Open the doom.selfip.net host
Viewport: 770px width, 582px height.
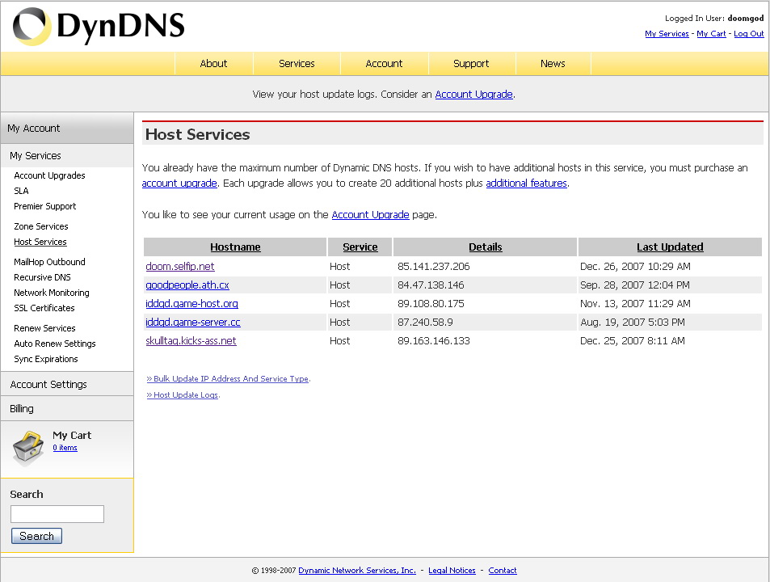pyautogui.click(x=180, y=267)
